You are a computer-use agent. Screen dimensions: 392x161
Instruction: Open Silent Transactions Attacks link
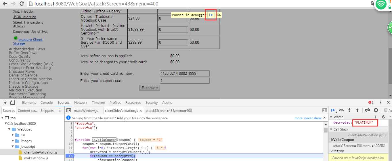tap(28, 24)
